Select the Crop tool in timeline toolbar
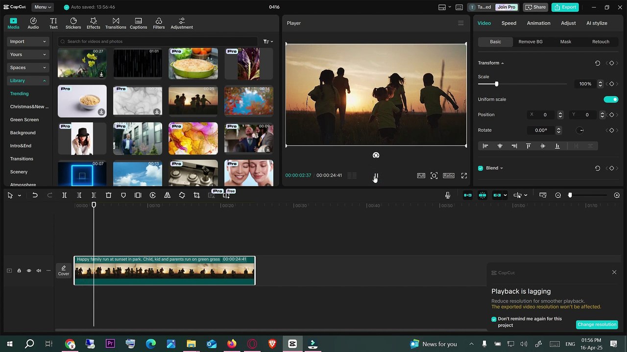 click(196, 195)
